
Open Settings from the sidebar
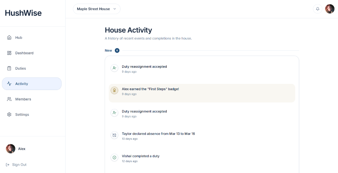point(22,115)
